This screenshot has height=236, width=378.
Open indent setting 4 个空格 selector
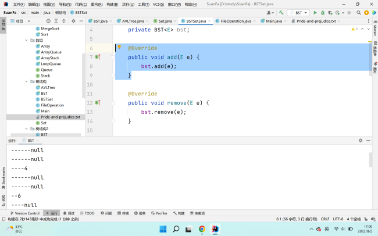pyautogui.click(x=354, y=219)
